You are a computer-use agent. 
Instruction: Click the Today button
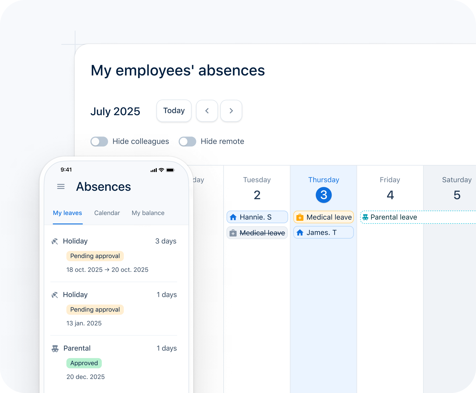click(x=174, y=111)
